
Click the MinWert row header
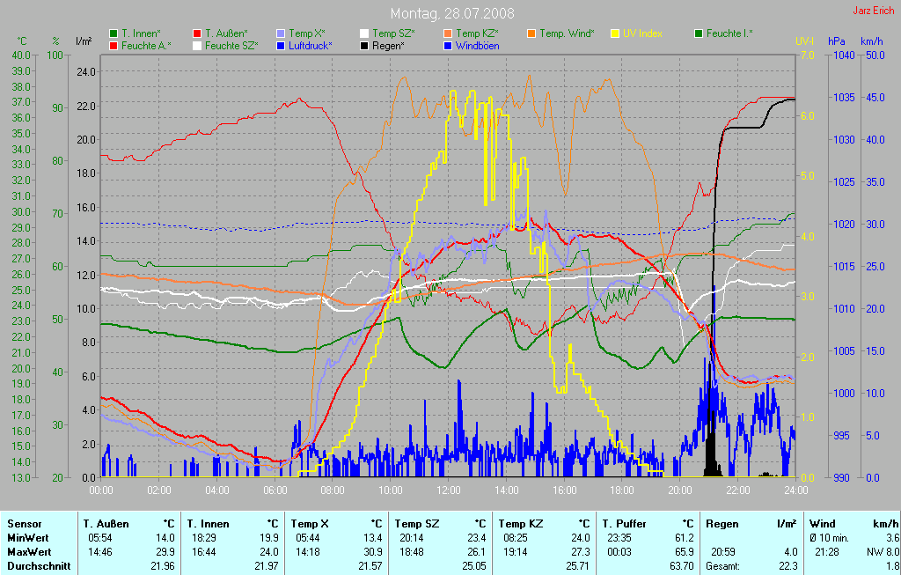pos(28,538)
